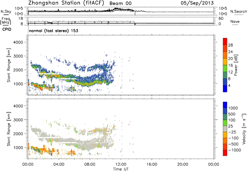Click the 'Zhongshan Station (fitACF)' title

tap(66, 3)
